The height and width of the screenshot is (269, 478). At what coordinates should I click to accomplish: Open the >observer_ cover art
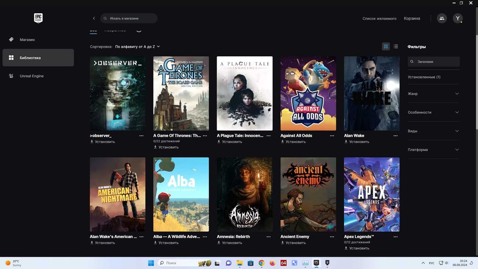click(118, 93)
